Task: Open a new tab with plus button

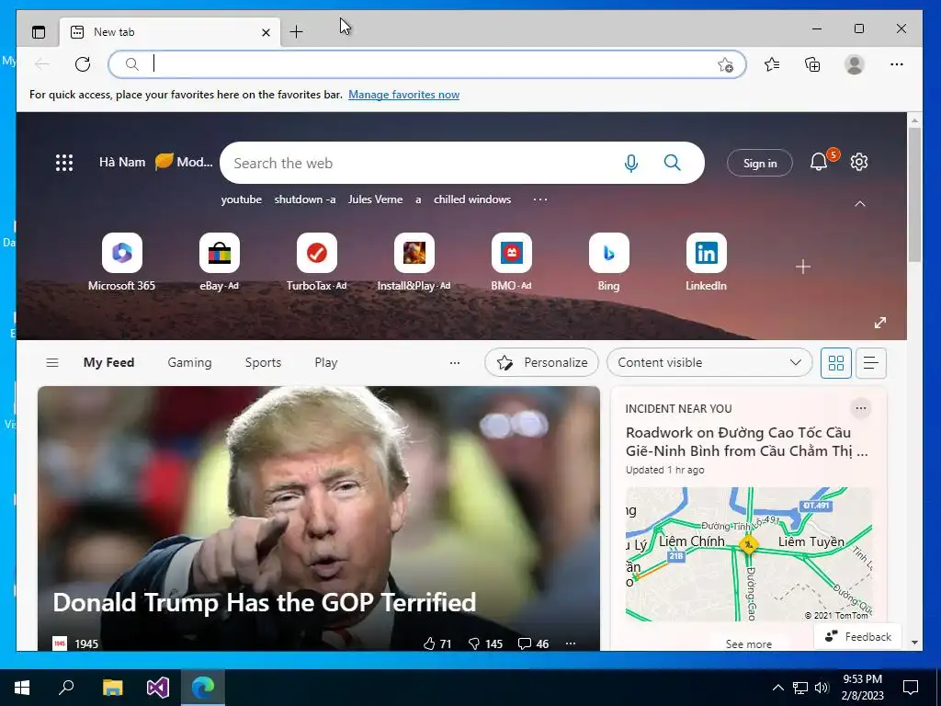Action: [296, 32]
